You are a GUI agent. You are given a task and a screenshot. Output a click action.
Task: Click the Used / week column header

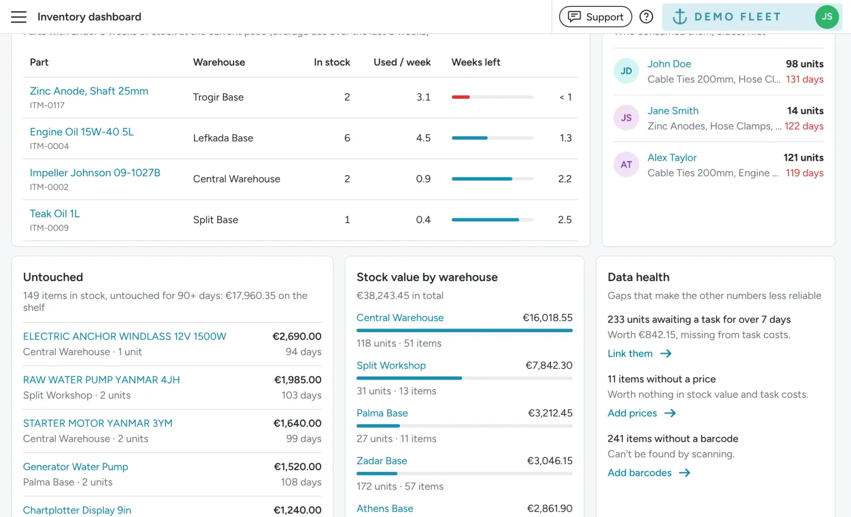pyautogui.click(x=402, y=62)
